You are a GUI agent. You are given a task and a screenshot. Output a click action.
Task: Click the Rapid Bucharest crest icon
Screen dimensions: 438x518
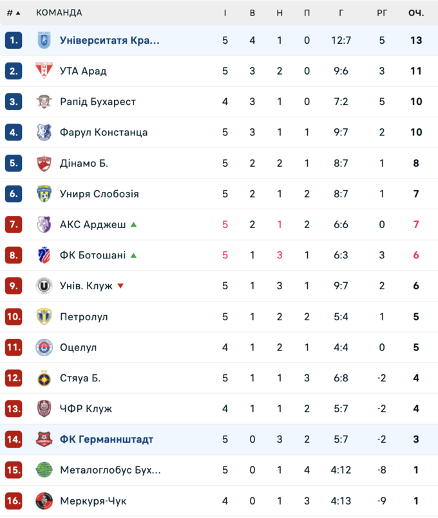[x=44, y=102]
